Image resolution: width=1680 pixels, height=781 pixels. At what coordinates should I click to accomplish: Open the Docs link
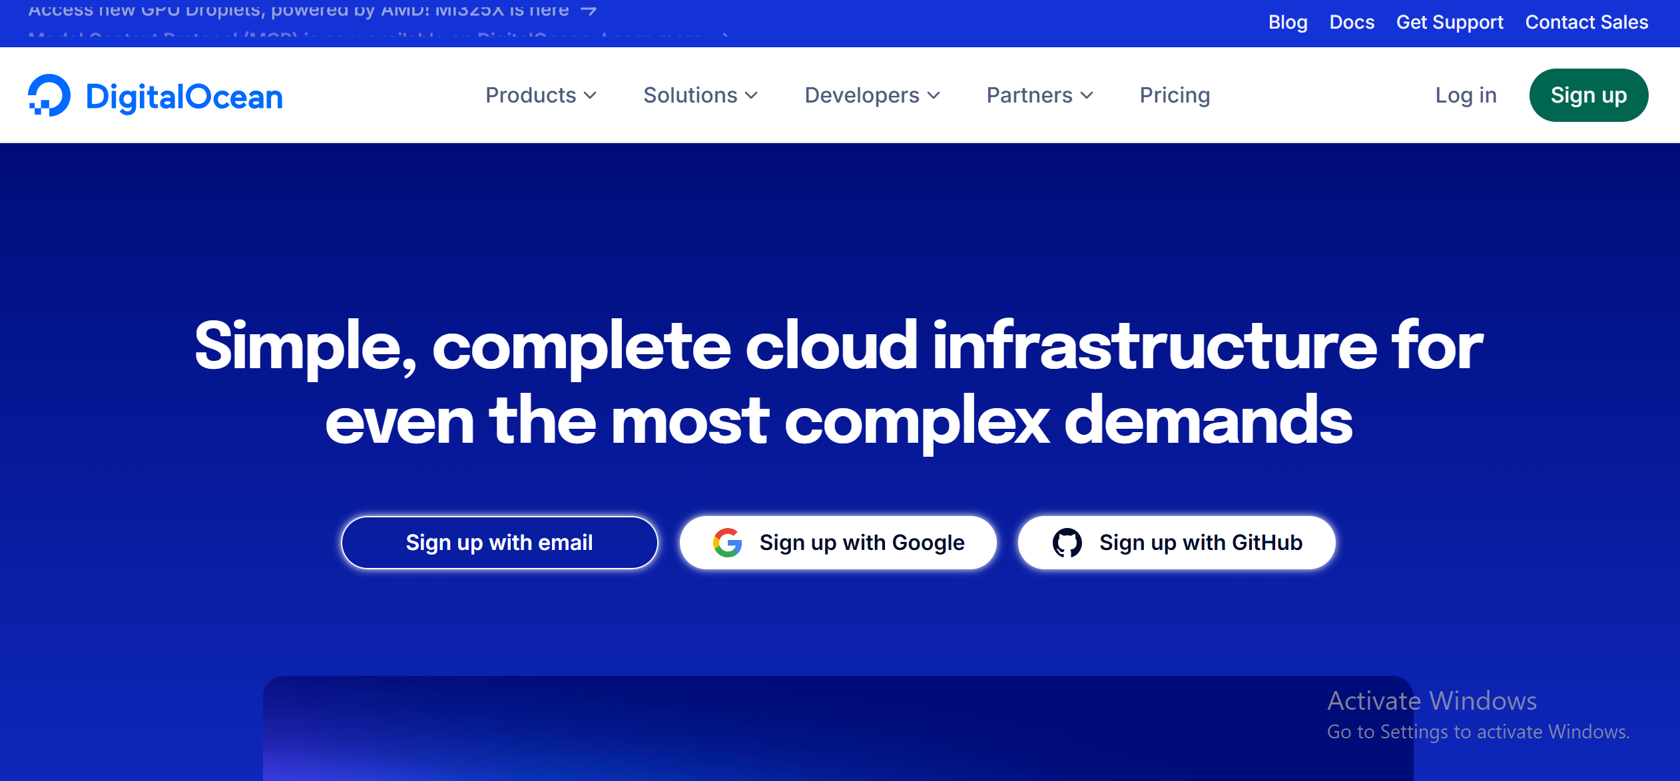[x=1352, y=22]
